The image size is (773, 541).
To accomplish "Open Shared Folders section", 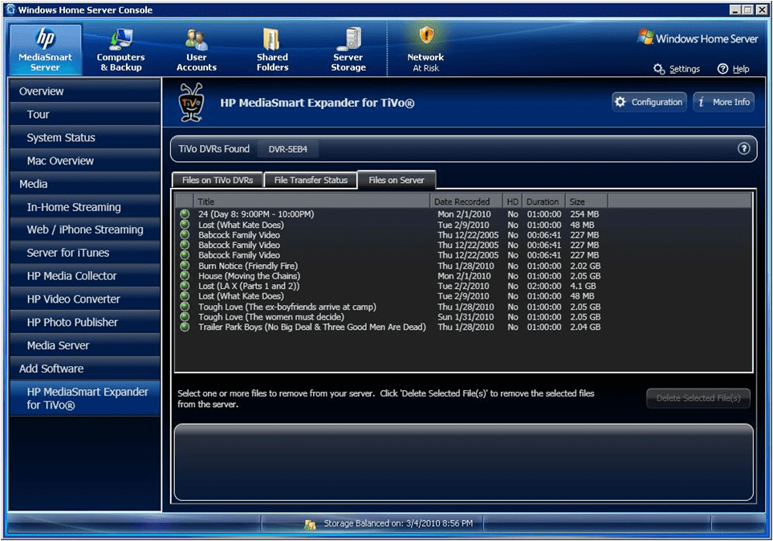I will [272, 50].
